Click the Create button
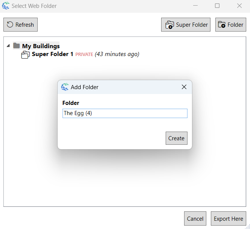 coord(176,138)
